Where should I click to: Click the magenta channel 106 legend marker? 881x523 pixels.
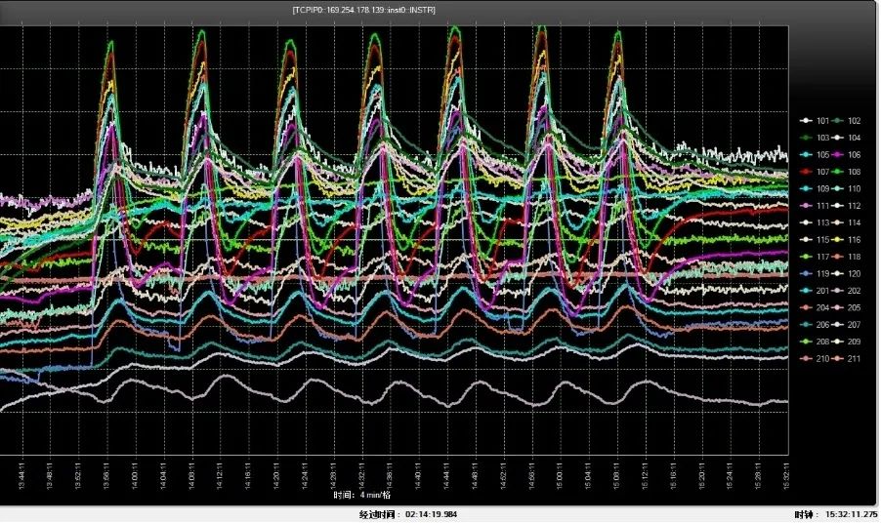(838, 155)
